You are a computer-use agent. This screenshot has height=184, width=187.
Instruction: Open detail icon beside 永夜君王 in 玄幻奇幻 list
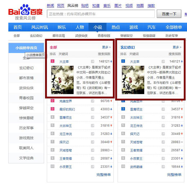(163, 158)
